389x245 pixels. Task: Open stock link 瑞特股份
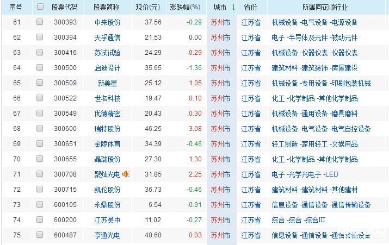pos(107,129)
